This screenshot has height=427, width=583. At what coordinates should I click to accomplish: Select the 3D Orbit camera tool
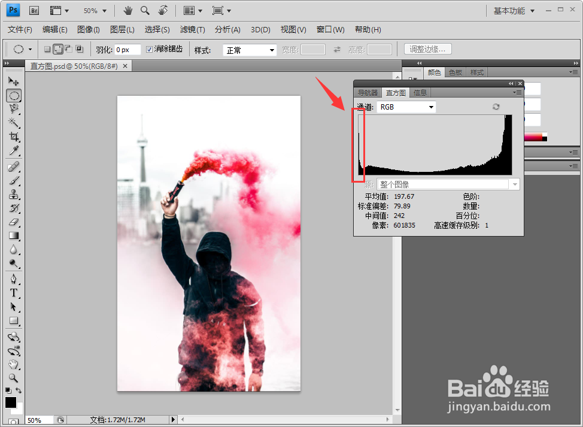(14, 351)
